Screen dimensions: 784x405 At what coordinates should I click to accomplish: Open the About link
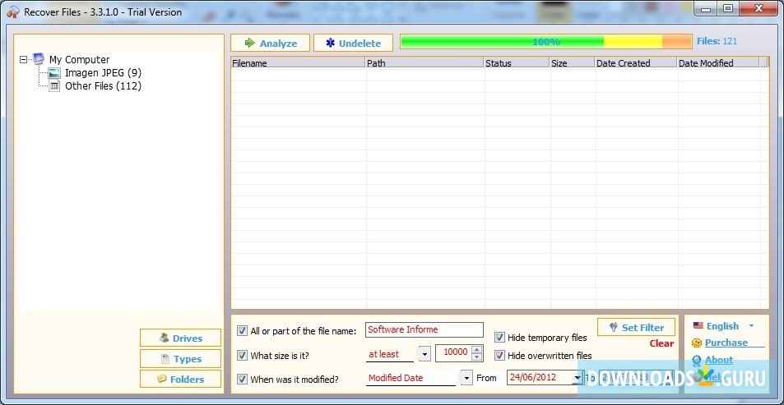coord(719,360)
